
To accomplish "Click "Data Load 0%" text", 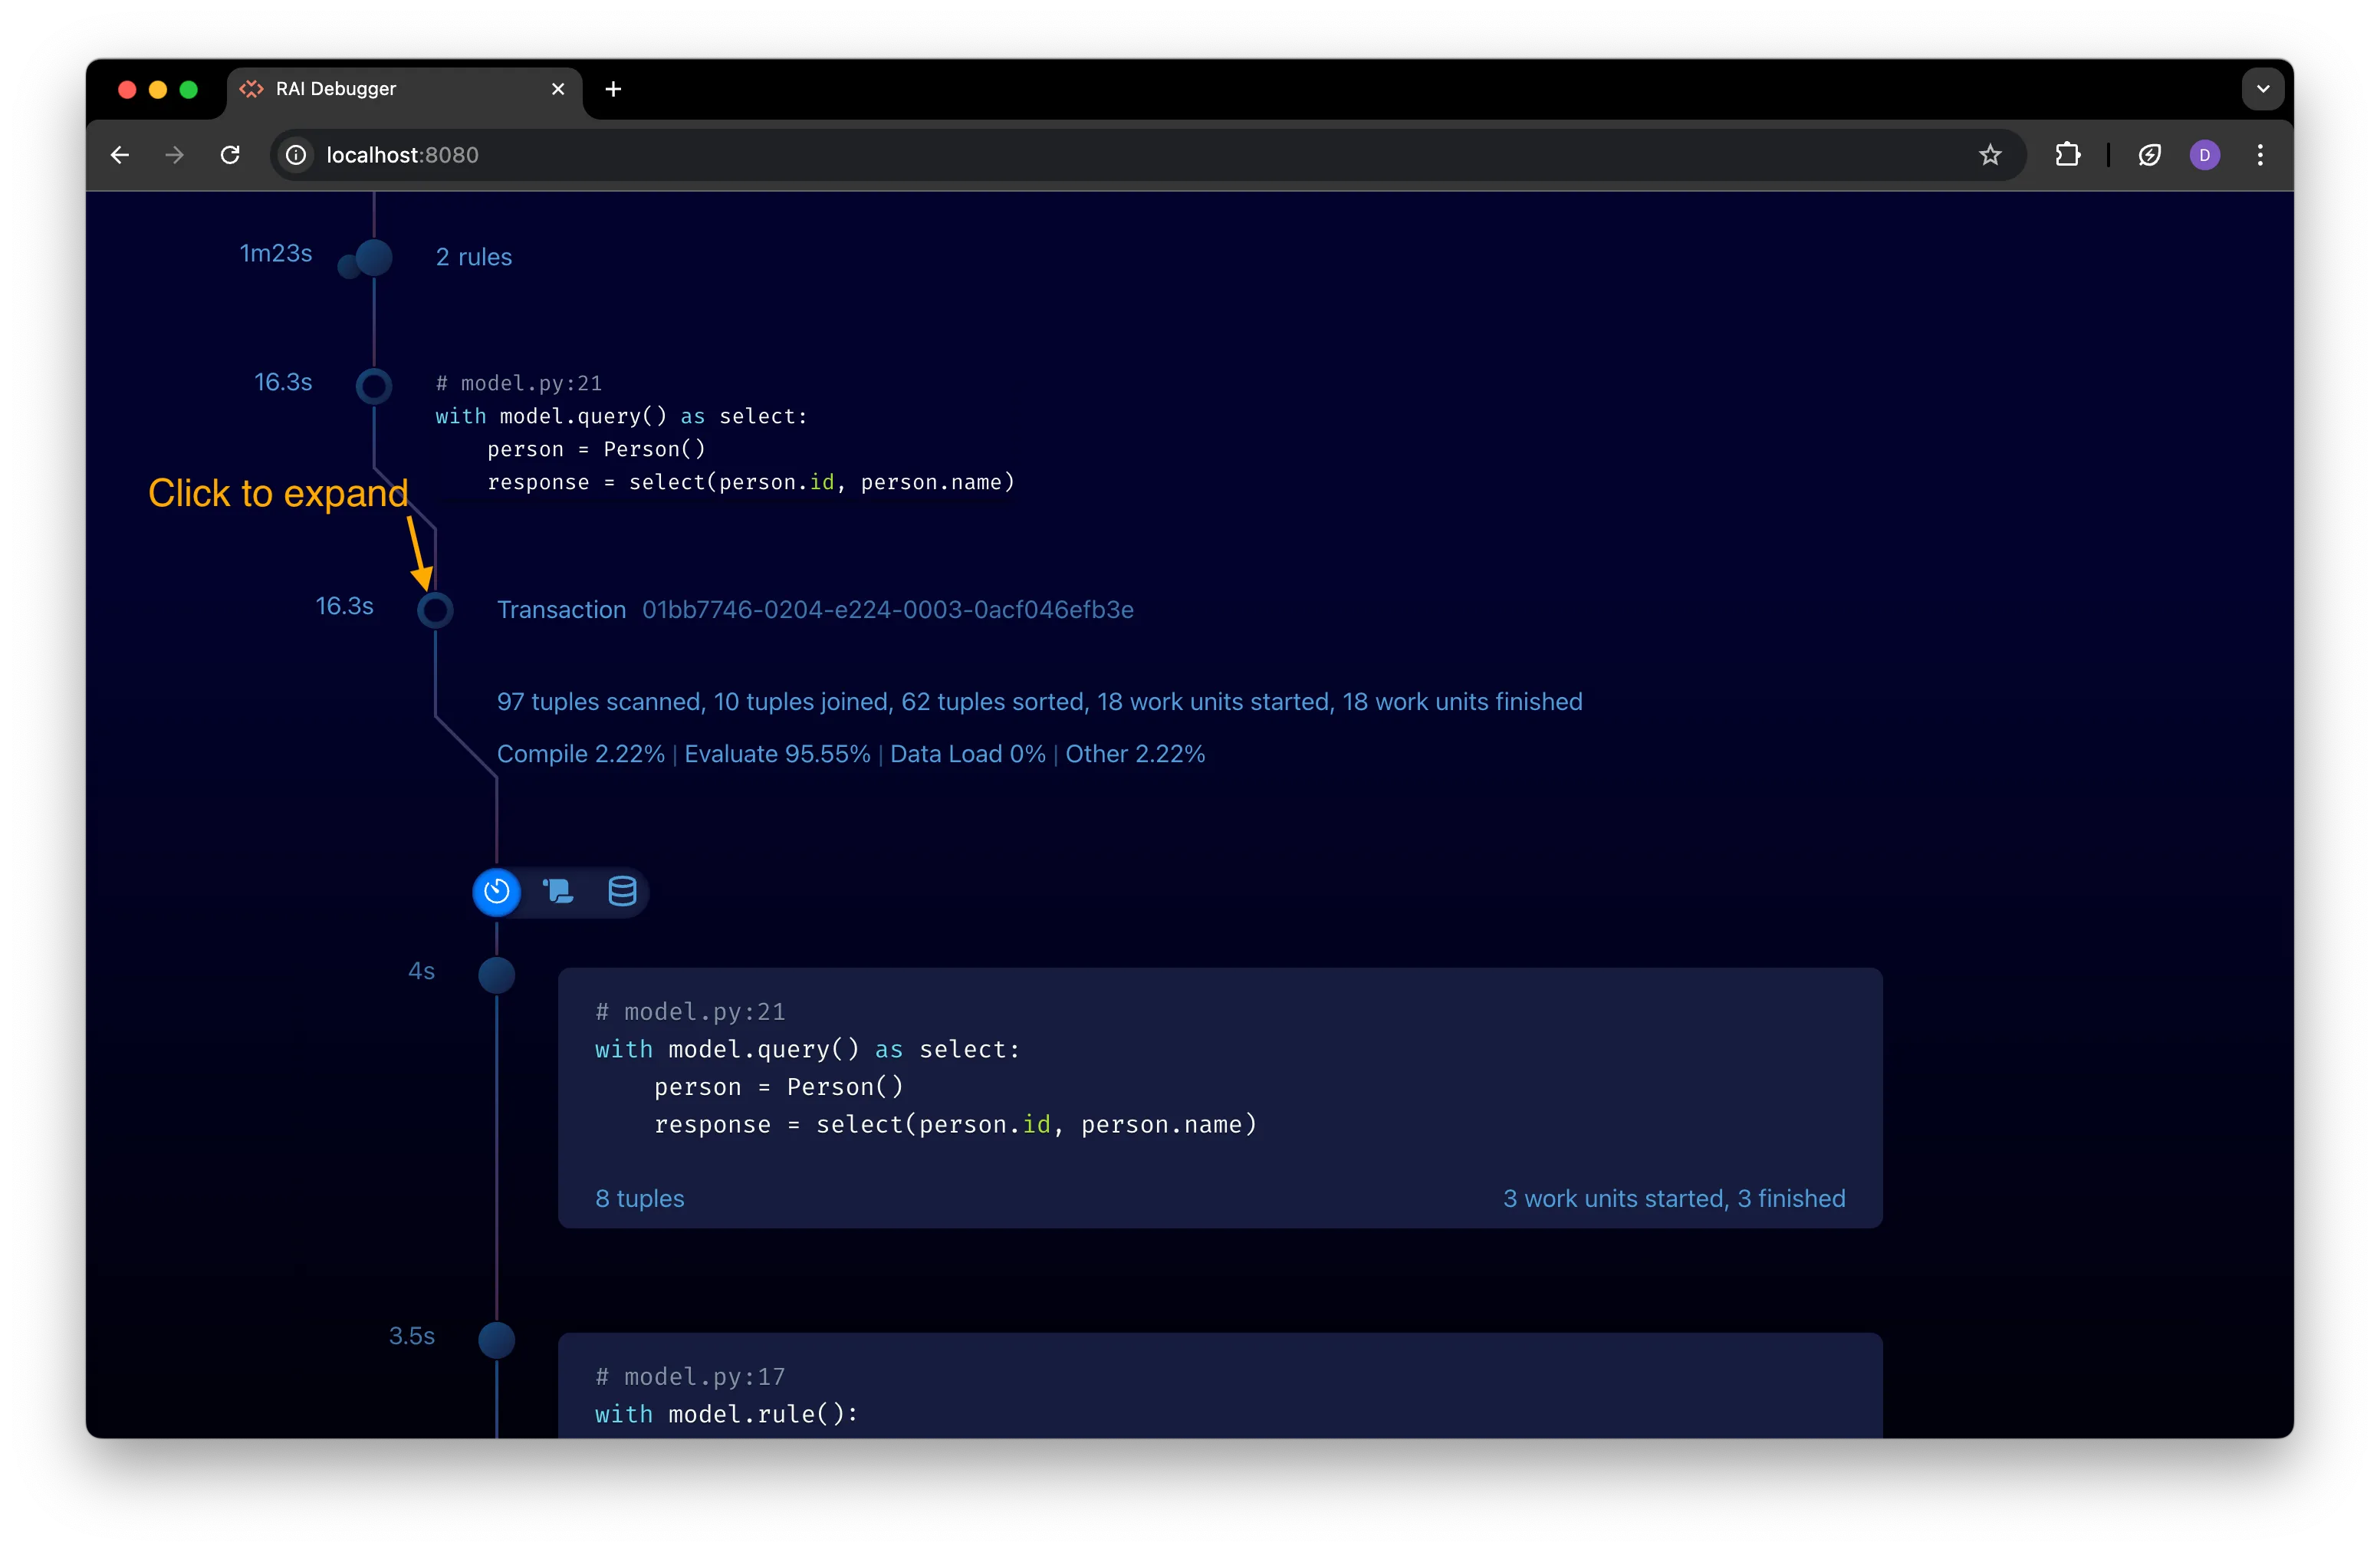I will [968, 754].
